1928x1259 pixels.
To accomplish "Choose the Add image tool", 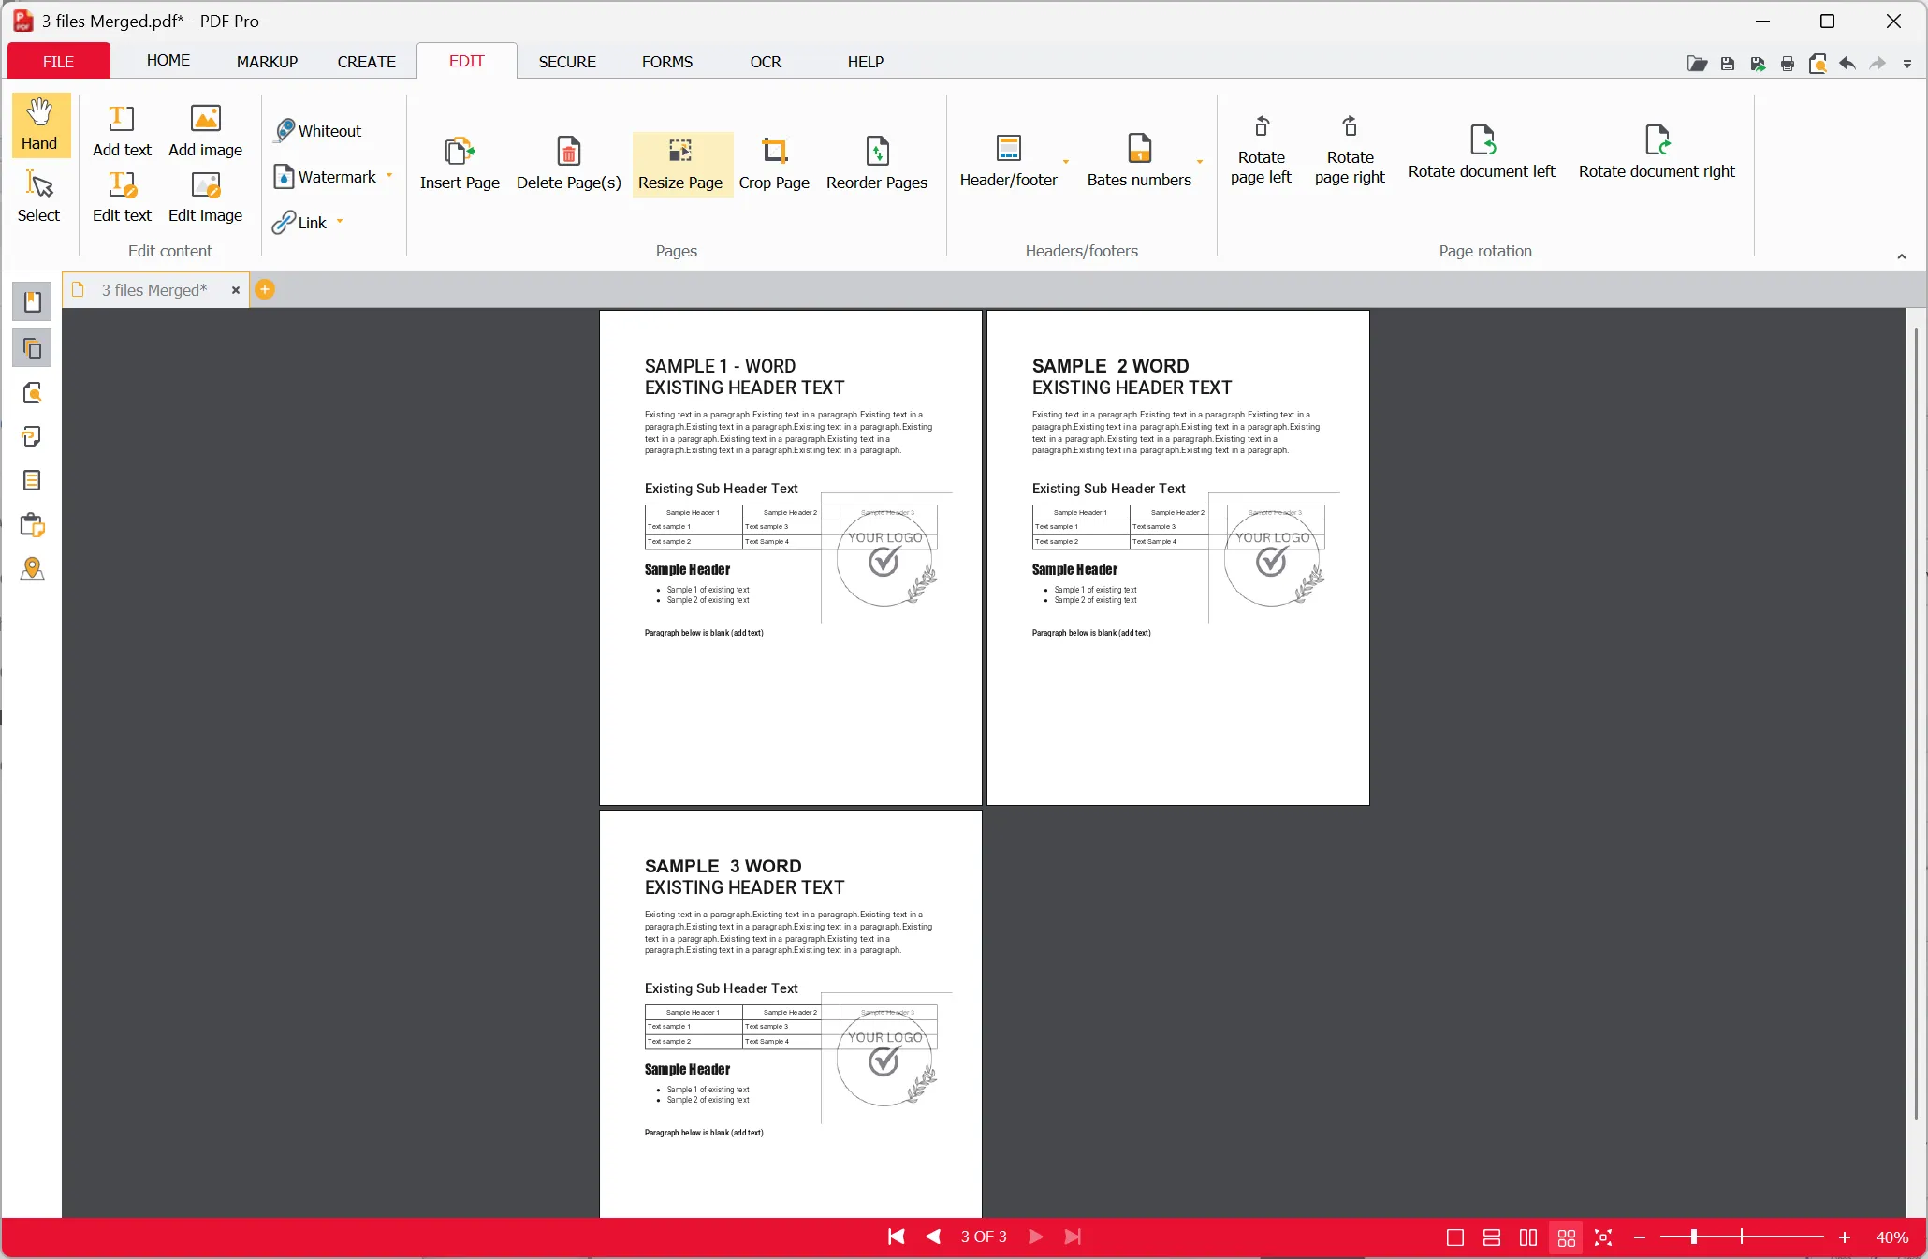I will click(205, 130).
